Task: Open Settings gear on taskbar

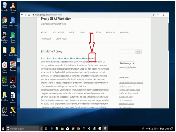Action: tap(89, 128)
